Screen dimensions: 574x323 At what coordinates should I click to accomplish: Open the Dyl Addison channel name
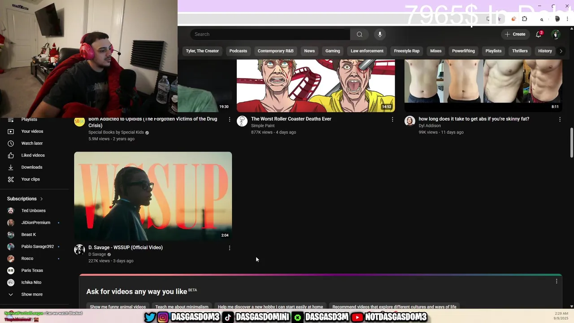click(430, 126)
